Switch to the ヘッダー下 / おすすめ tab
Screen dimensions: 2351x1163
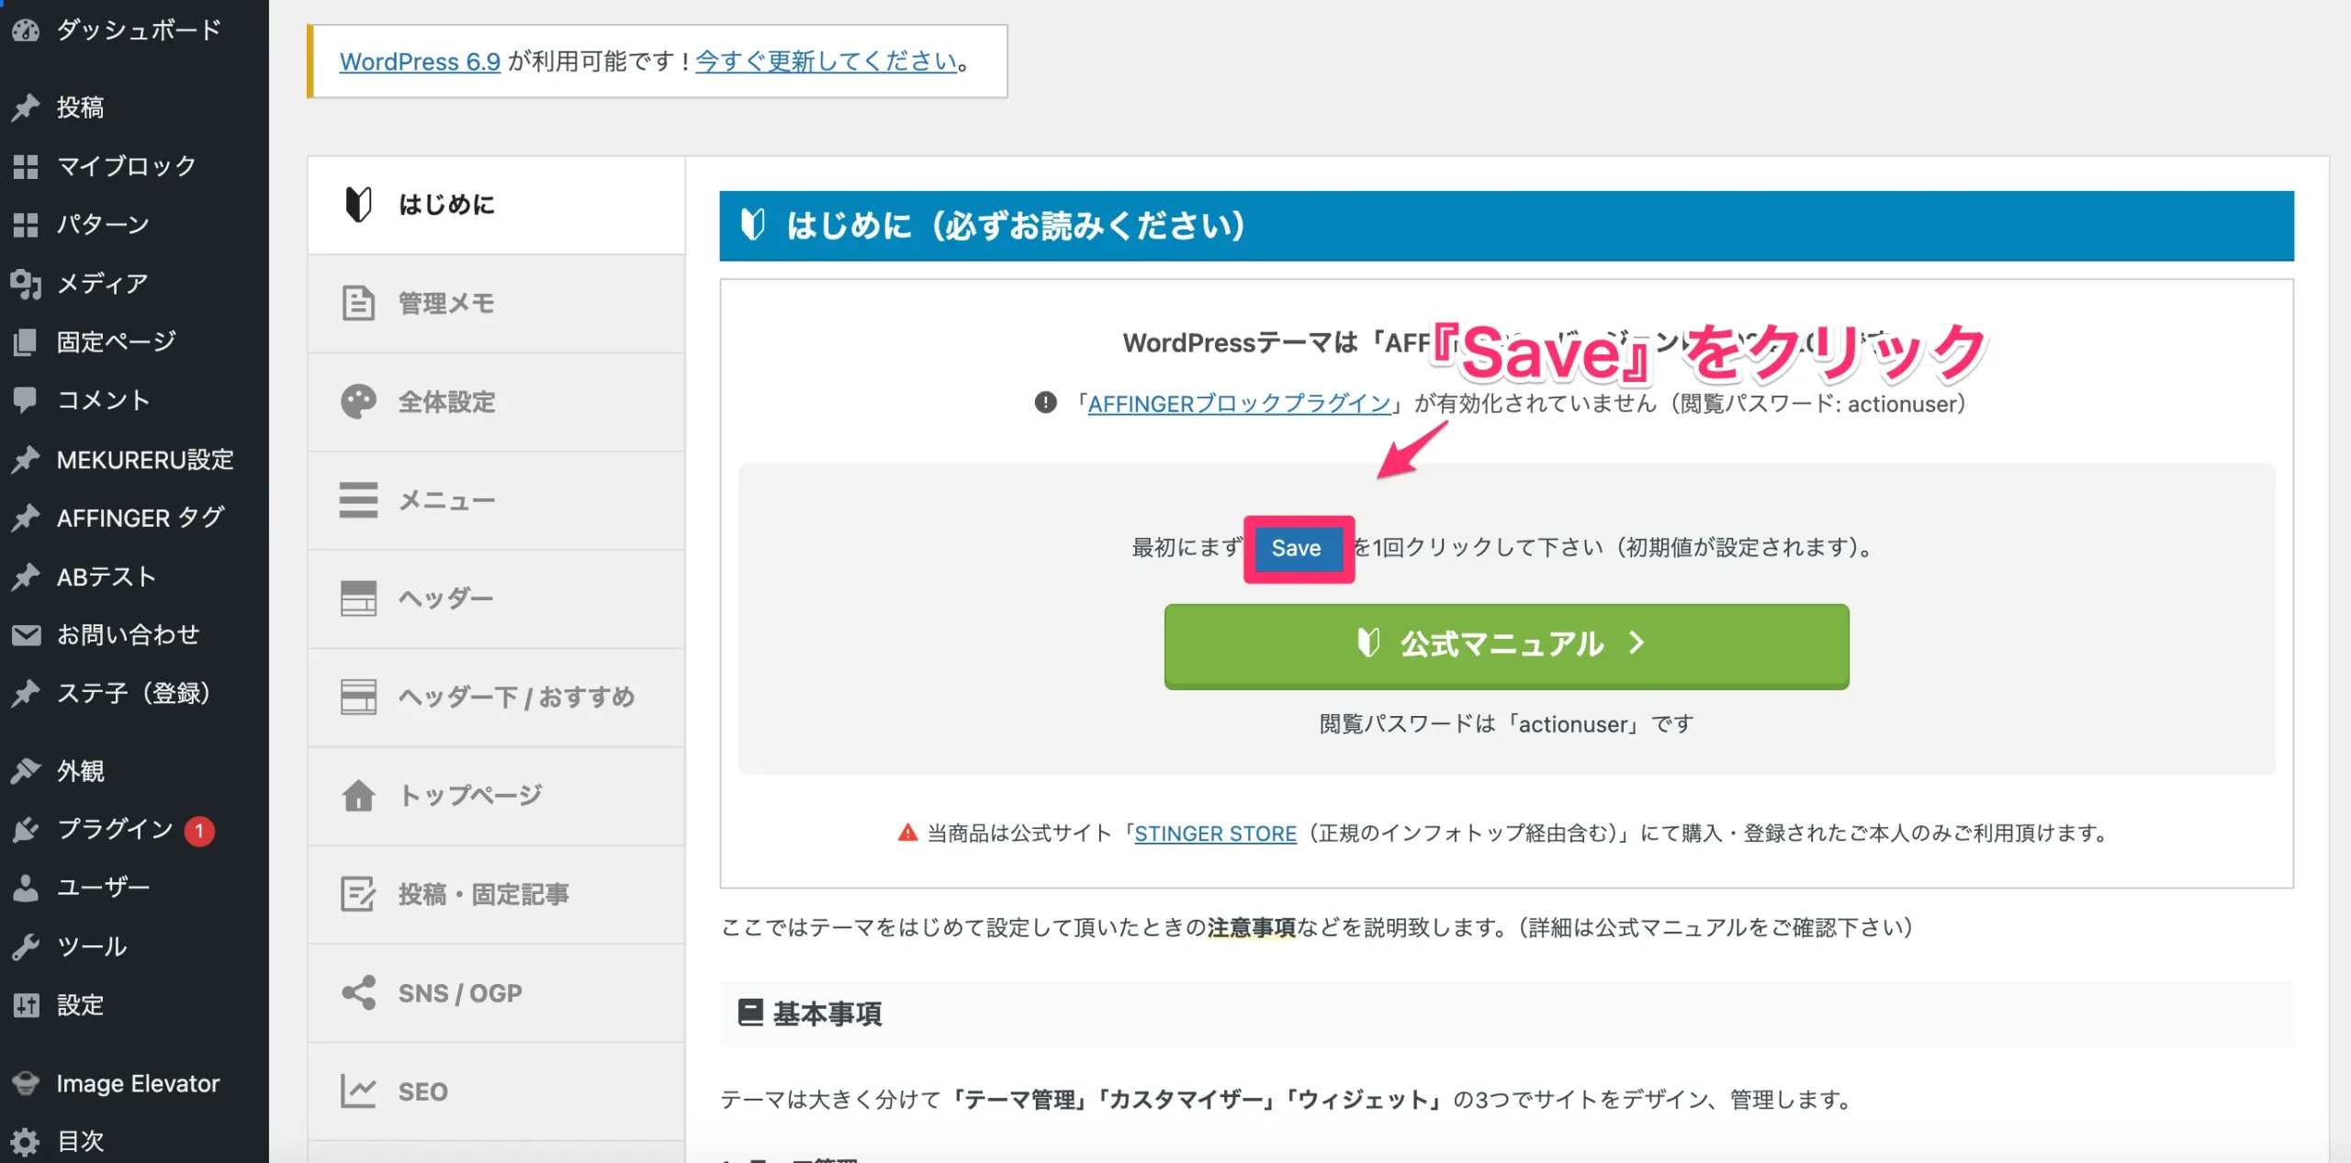pyautogui.click(x=516, y=697)
